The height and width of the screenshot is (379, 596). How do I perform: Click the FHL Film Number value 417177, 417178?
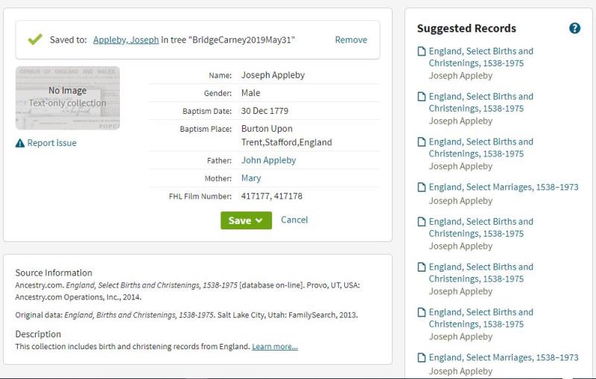272,197
